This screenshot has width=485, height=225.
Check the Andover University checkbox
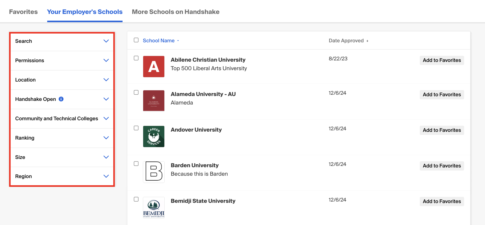coord(136,128)
